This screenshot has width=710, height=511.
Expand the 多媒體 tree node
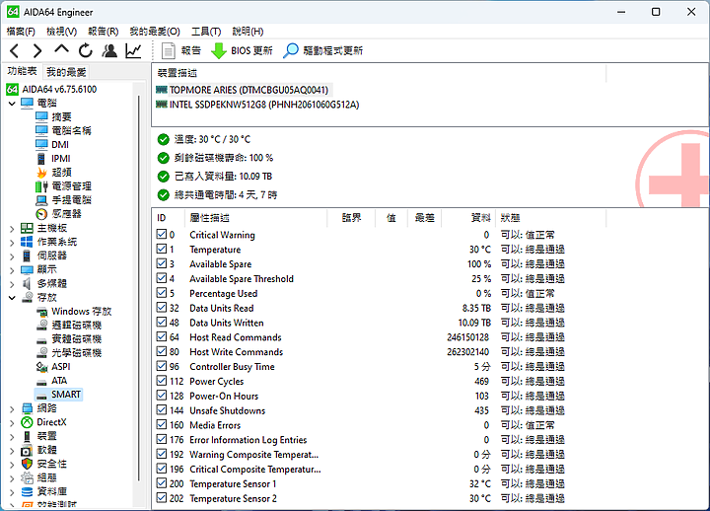12,284
